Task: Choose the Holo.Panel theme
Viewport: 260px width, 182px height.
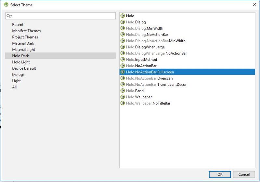Action: click(x=187, y=91)
